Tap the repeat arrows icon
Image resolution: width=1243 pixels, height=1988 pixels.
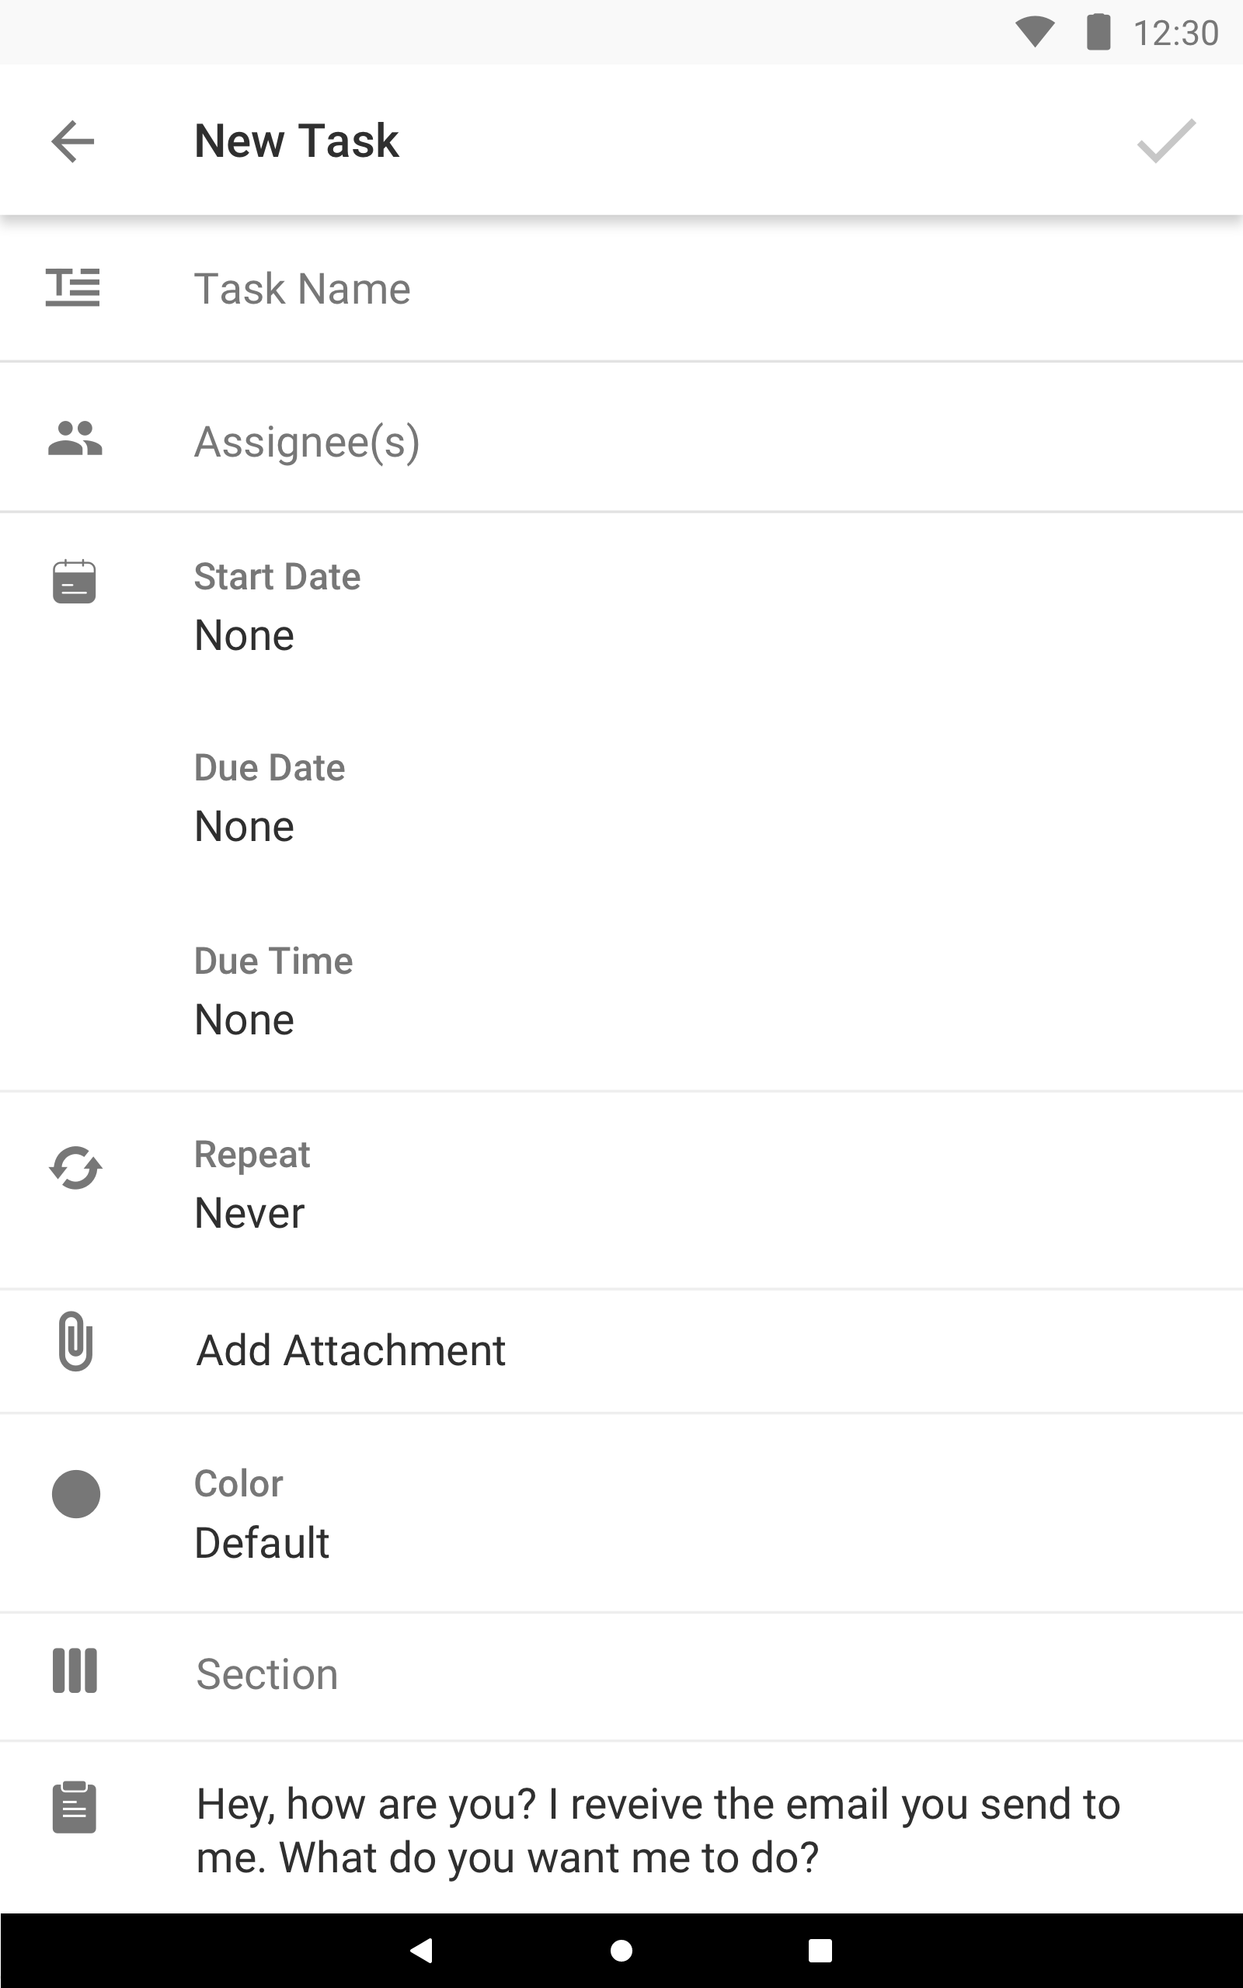coord(75,1167)
